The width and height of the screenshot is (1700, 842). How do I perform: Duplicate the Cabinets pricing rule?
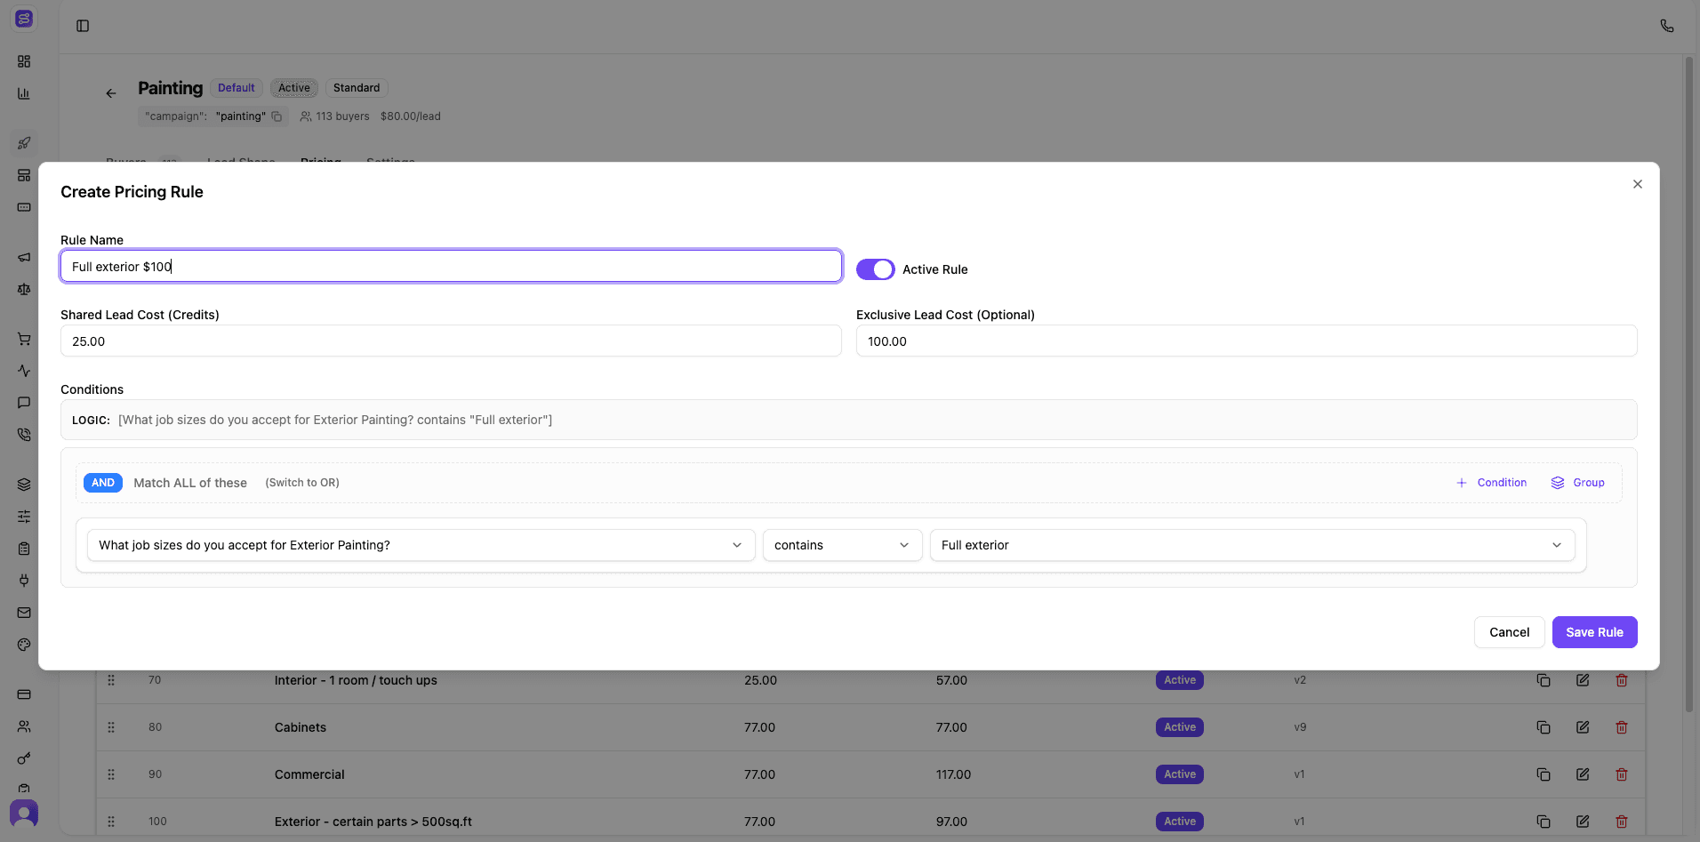1544,727
